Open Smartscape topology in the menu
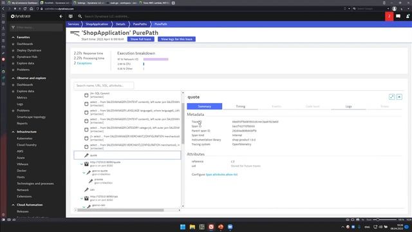412x232 pixels. pos(31,117)
